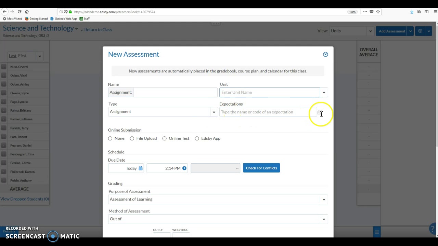Click the 2:14 PM time field
This screenshot has height=246, width=438.
point(167,168)
